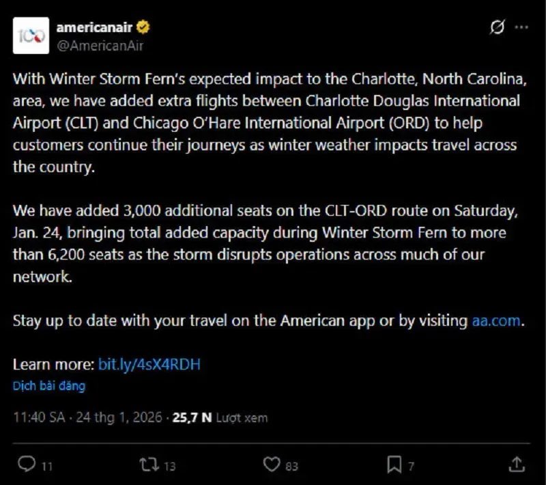Click the like count 83
The height and width of the screenshot is (485, 546).
point(291,467)
